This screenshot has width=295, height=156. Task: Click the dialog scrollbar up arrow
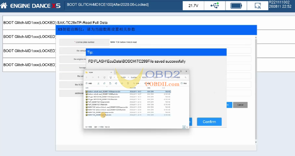tap(256, 38)
